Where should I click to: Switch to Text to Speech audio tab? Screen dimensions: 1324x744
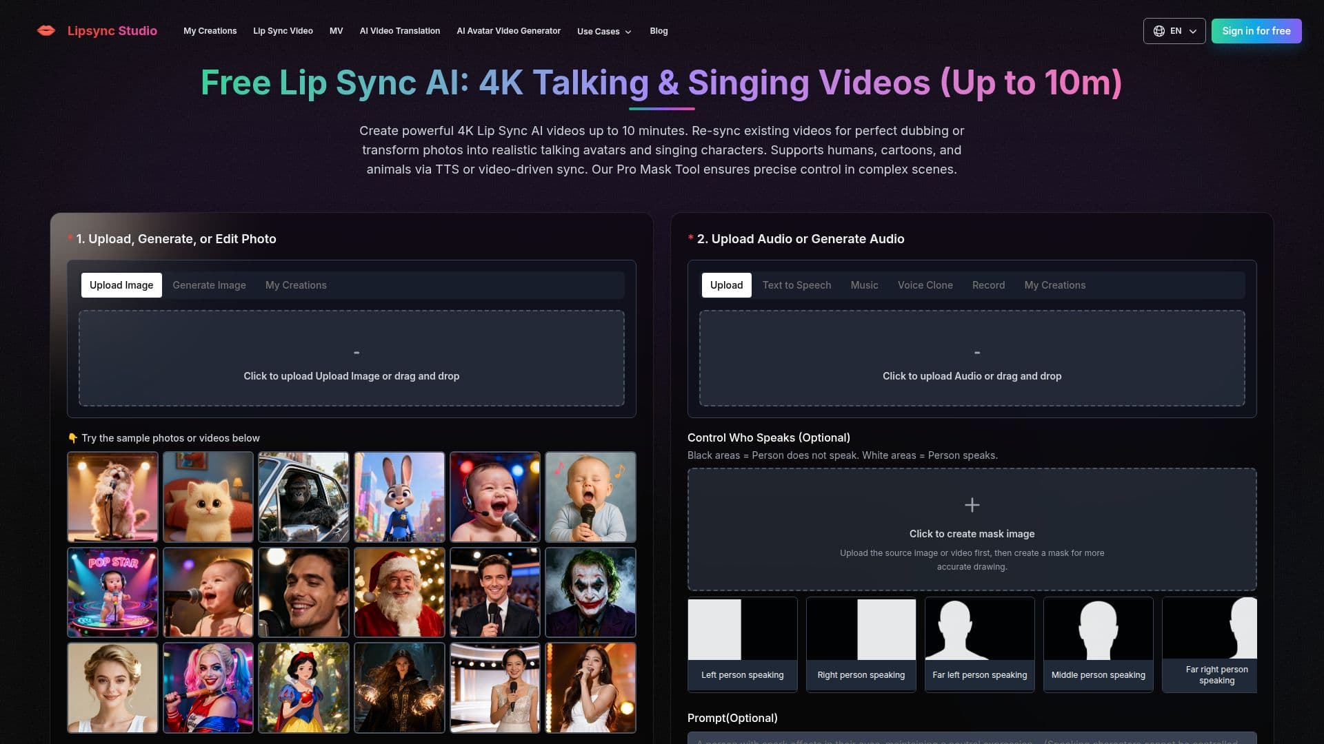pos(796,285)
